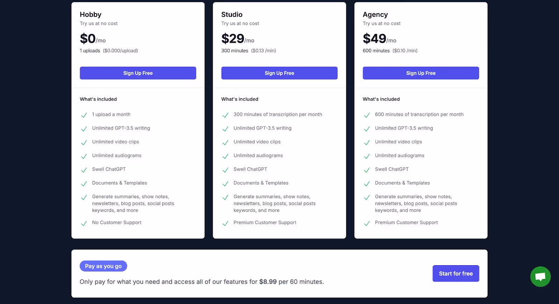Sign up free for the Studio plan
The height and width of the screenshot is (304, 559).
279,73
